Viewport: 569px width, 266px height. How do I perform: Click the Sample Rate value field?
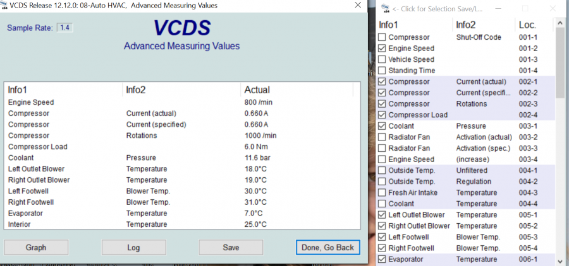pyautogui.click(x=64, y=28)
